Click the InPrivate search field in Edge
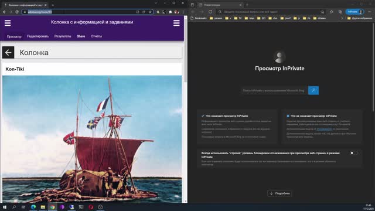Screen dimensions: 375x211 click(x=274, y=90)
